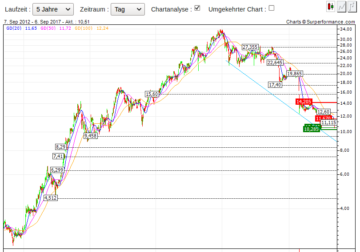This screenshot has width=360, height=252.
Task: Select the 11,115 price level label
Action: click(329, 122)
